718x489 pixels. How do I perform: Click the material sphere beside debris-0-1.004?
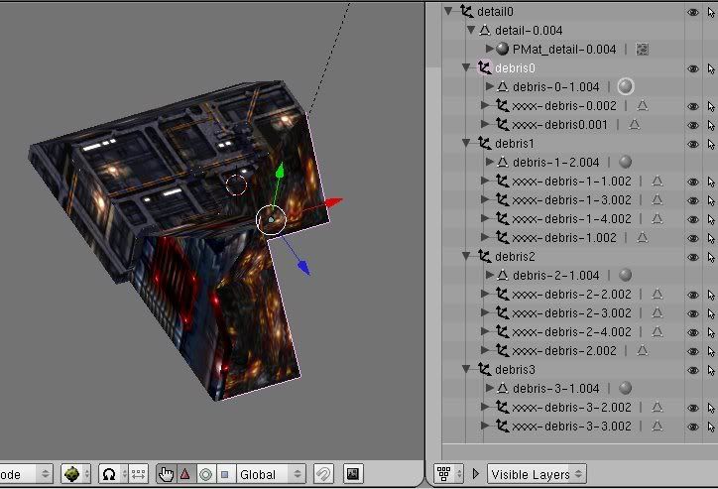[x=625, y=86]
